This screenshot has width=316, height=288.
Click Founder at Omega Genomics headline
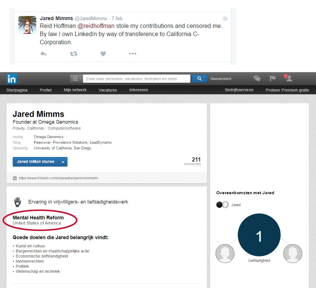[x=45, y=122]
